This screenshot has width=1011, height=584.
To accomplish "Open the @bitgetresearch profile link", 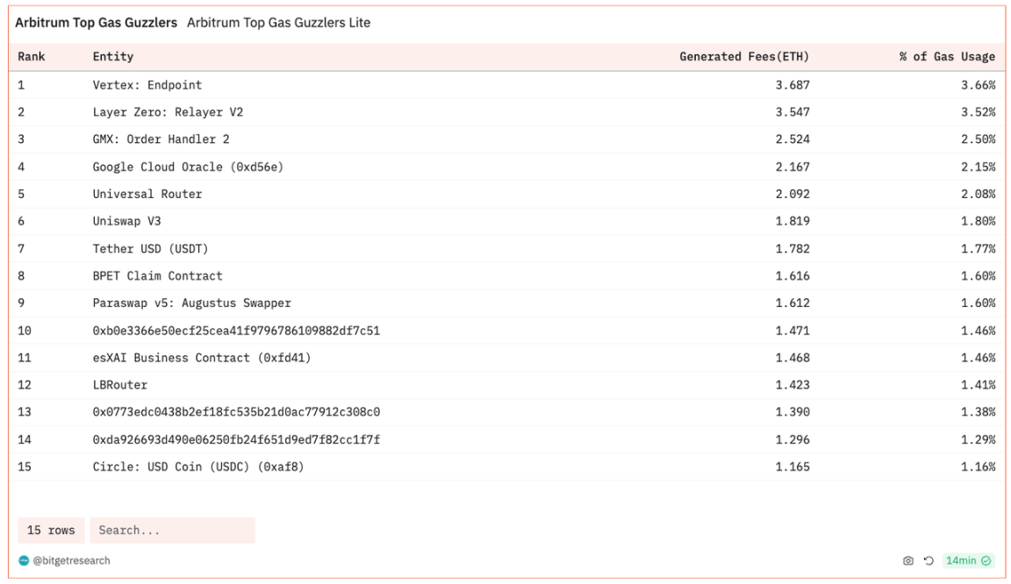I will (x=72, y=561).
